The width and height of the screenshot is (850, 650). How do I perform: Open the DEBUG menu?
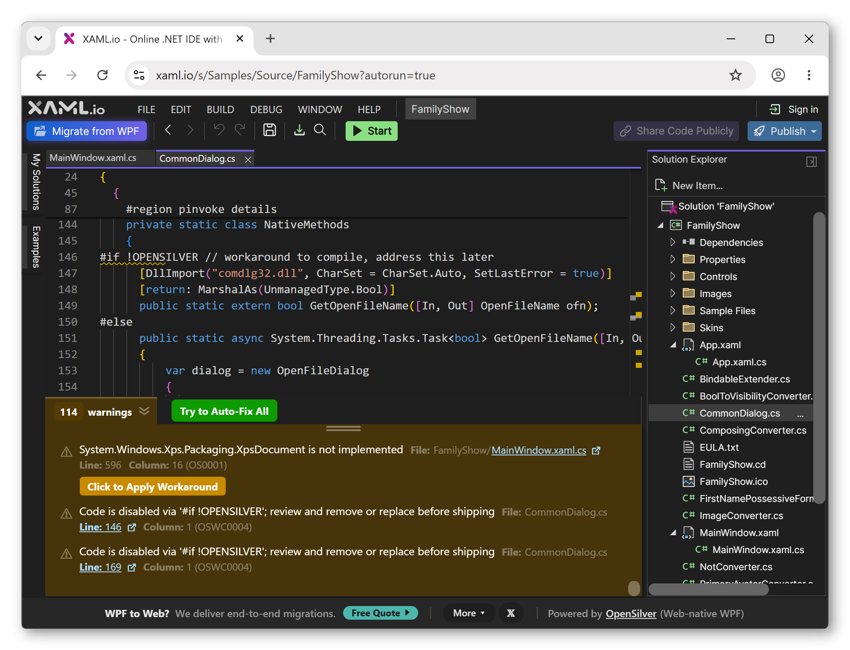tap(266, 110)
